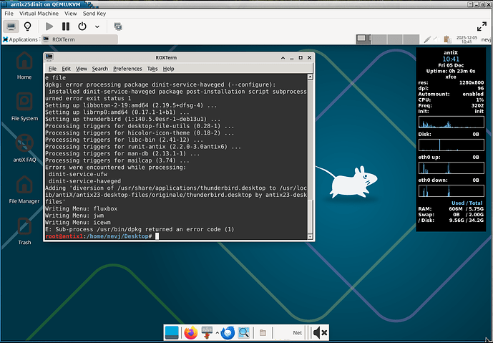Show the graphical console in virt-manager toolbar
The width and height of the screenshot is (493, 343).
coord(11,26)
